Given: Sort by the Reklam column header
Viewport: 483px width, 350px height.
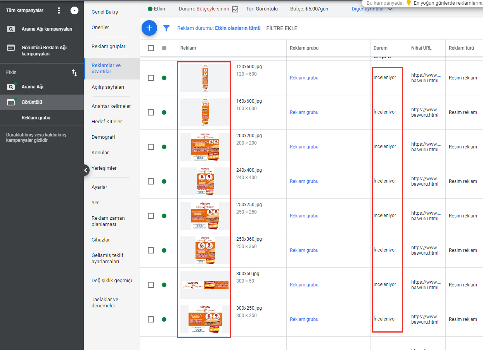Looking at the screenshot, I should pos(188,48).
